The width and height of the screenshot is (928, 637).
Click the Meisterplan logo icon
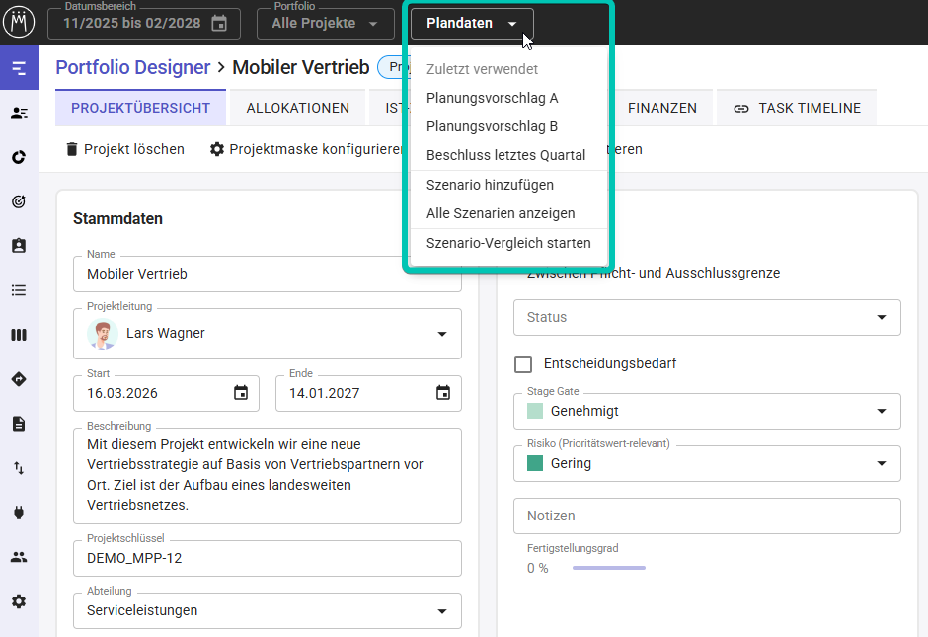(x=19, y=21)
